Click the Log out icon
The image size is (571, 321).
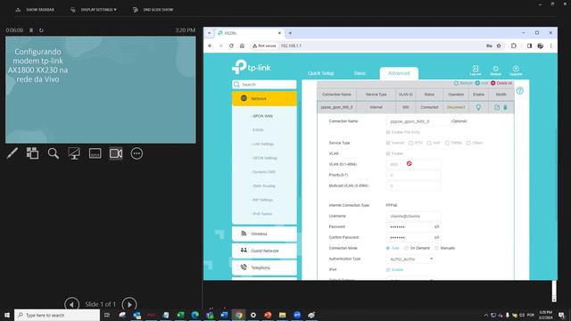(476, 70)
